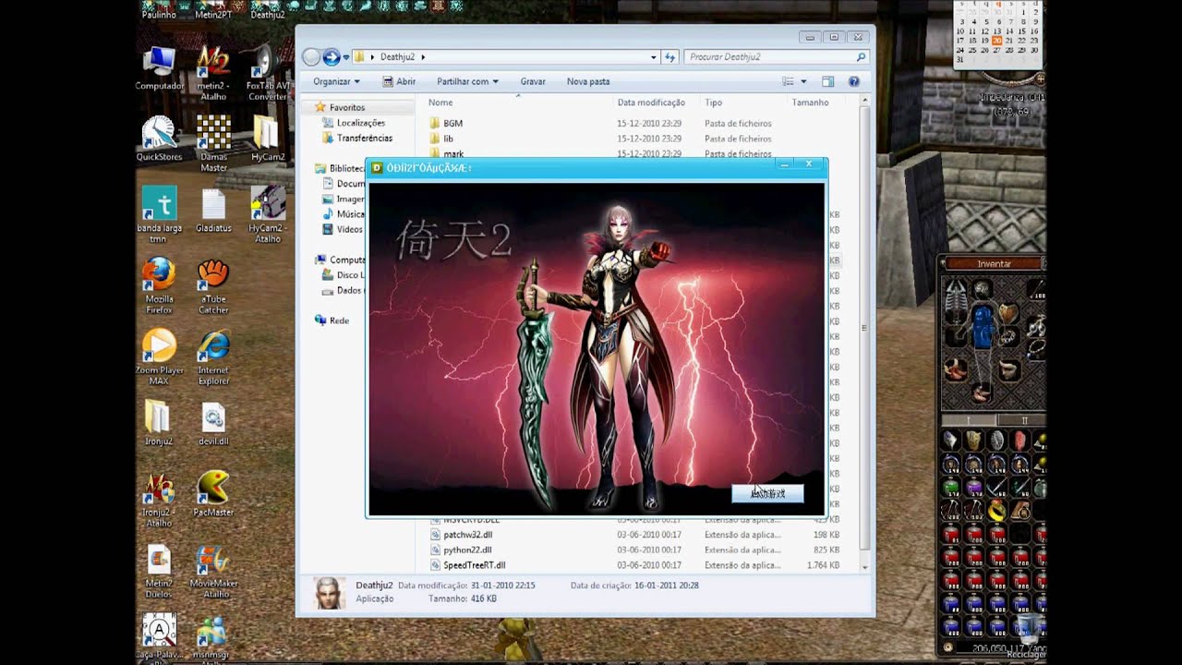Click the game launcher start button
The image size is (1182, 665).
point(767,494)
